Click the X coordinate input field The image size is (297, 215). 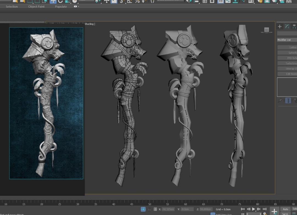point(168,209)
